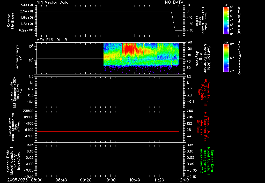Click the 110 scanner angle tick value
265x183 pixels.
tap(189, 55)
